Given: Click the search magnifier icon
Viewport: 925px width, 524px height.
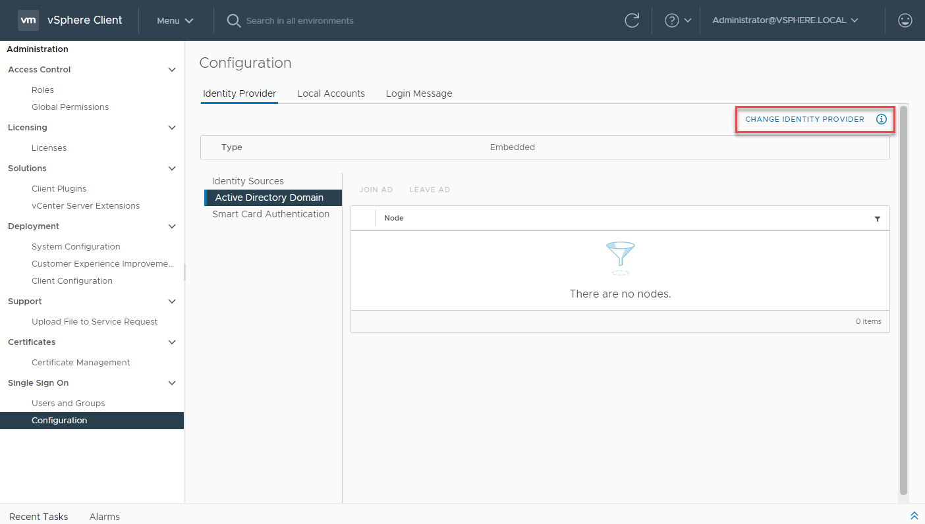Looking at the screenshot, I should (x=233, y=20).
